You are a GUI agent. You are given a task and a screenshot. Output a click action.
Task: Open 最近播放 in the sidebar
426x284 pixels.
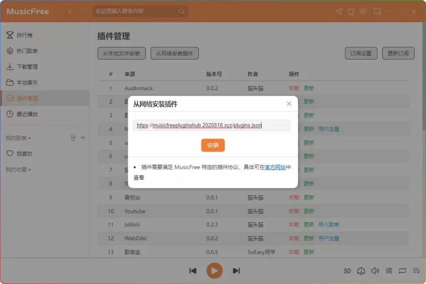[x=45, y=114]
